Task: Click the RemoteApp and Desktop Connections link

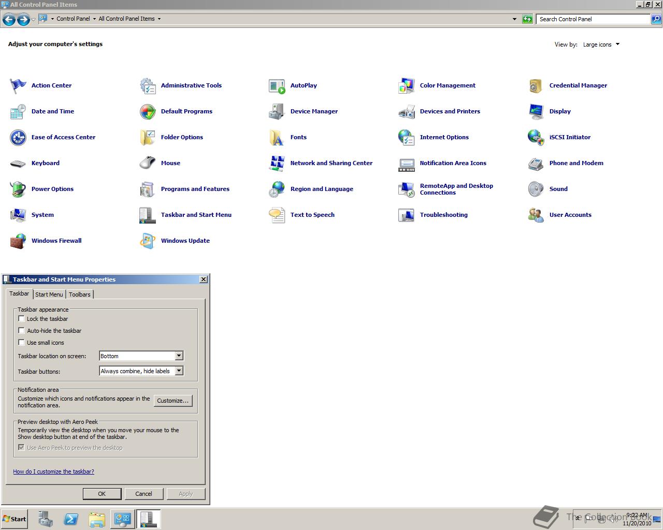Action: [x=456, y=189]
